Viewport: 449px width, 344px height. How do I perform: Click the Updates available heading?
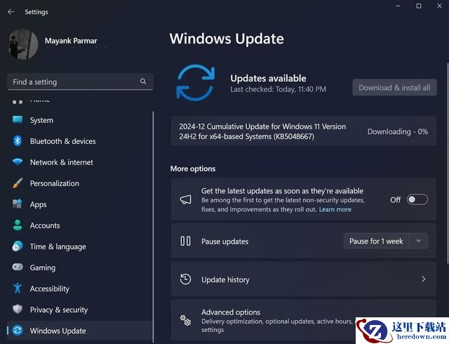click(x=268, y=78)
